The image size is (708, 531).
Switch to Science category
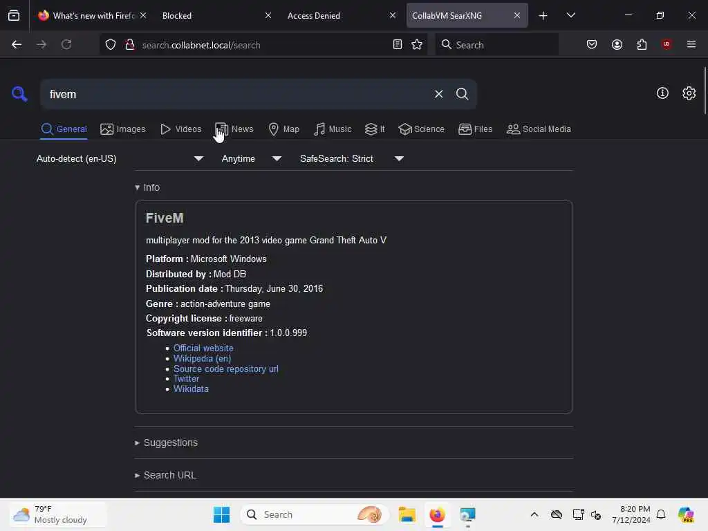click(x=421, y=129)
